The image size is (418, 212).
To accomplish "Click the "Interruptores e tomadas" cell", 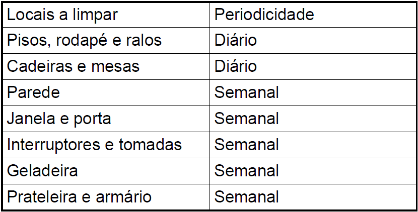I will [94, 145].
